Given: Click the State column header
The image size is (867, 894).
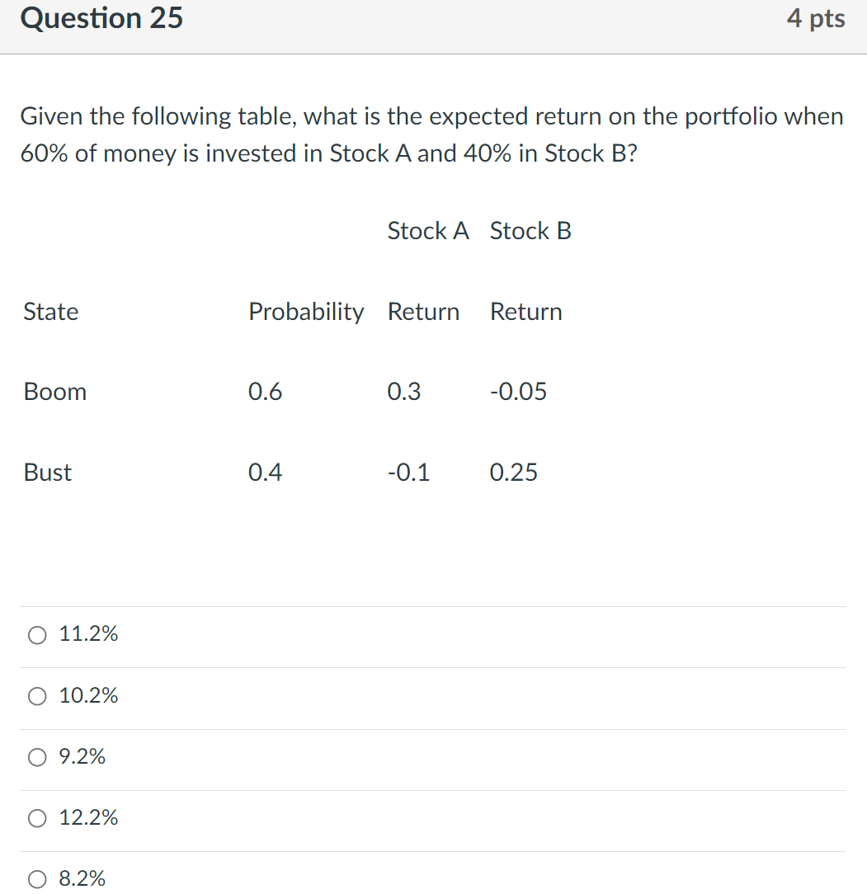Looking at the screenshot, I should (x=51, y=312).
